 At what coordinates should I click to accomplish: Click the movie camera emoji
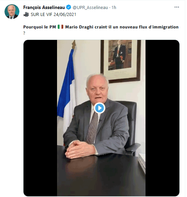click(x=26, y=15)
